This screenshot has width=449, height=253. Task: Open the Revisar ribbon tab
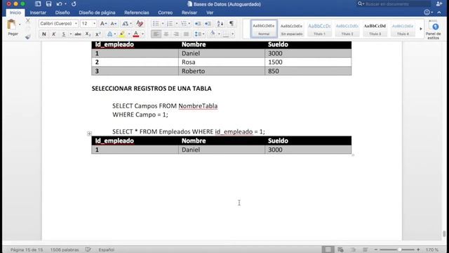[189, 13]
